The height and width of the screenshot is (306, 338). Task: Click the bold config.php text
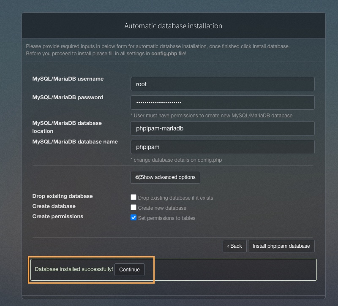click(x=164, y=54)
